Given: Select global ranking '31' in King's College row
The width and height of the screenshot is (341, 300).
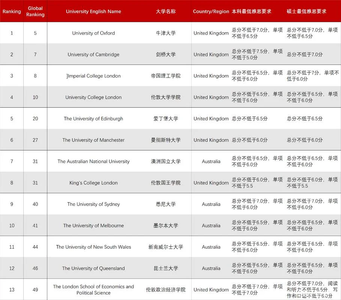Looking at the screenshot, I should click(x=35, y=183).
